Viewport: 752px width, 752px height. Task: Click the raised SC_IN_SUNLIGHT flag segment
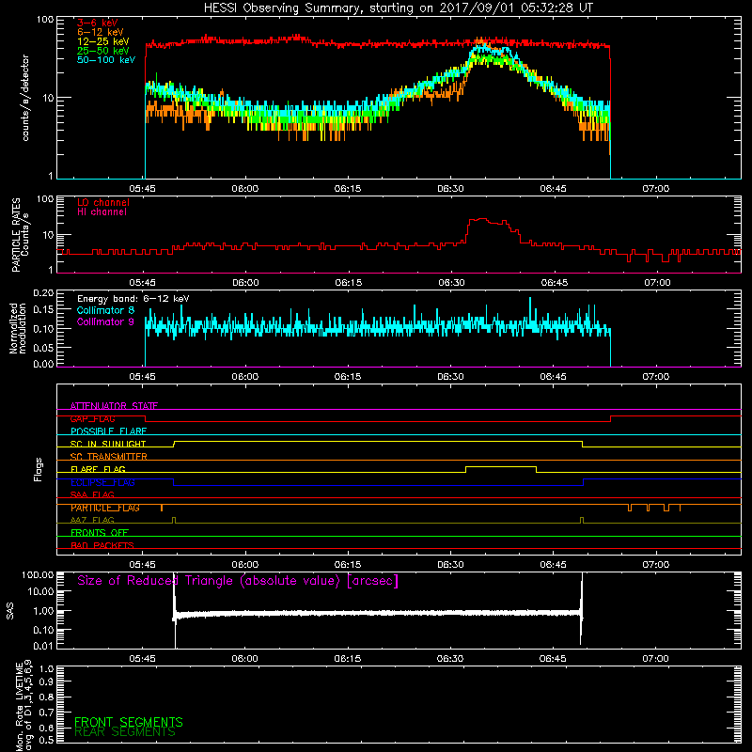point(378,441)
